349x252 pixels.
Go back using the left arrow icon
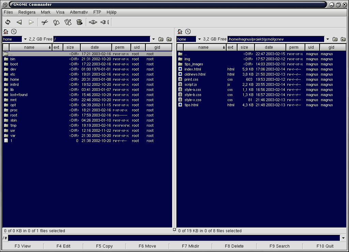[x=19, y=22]
